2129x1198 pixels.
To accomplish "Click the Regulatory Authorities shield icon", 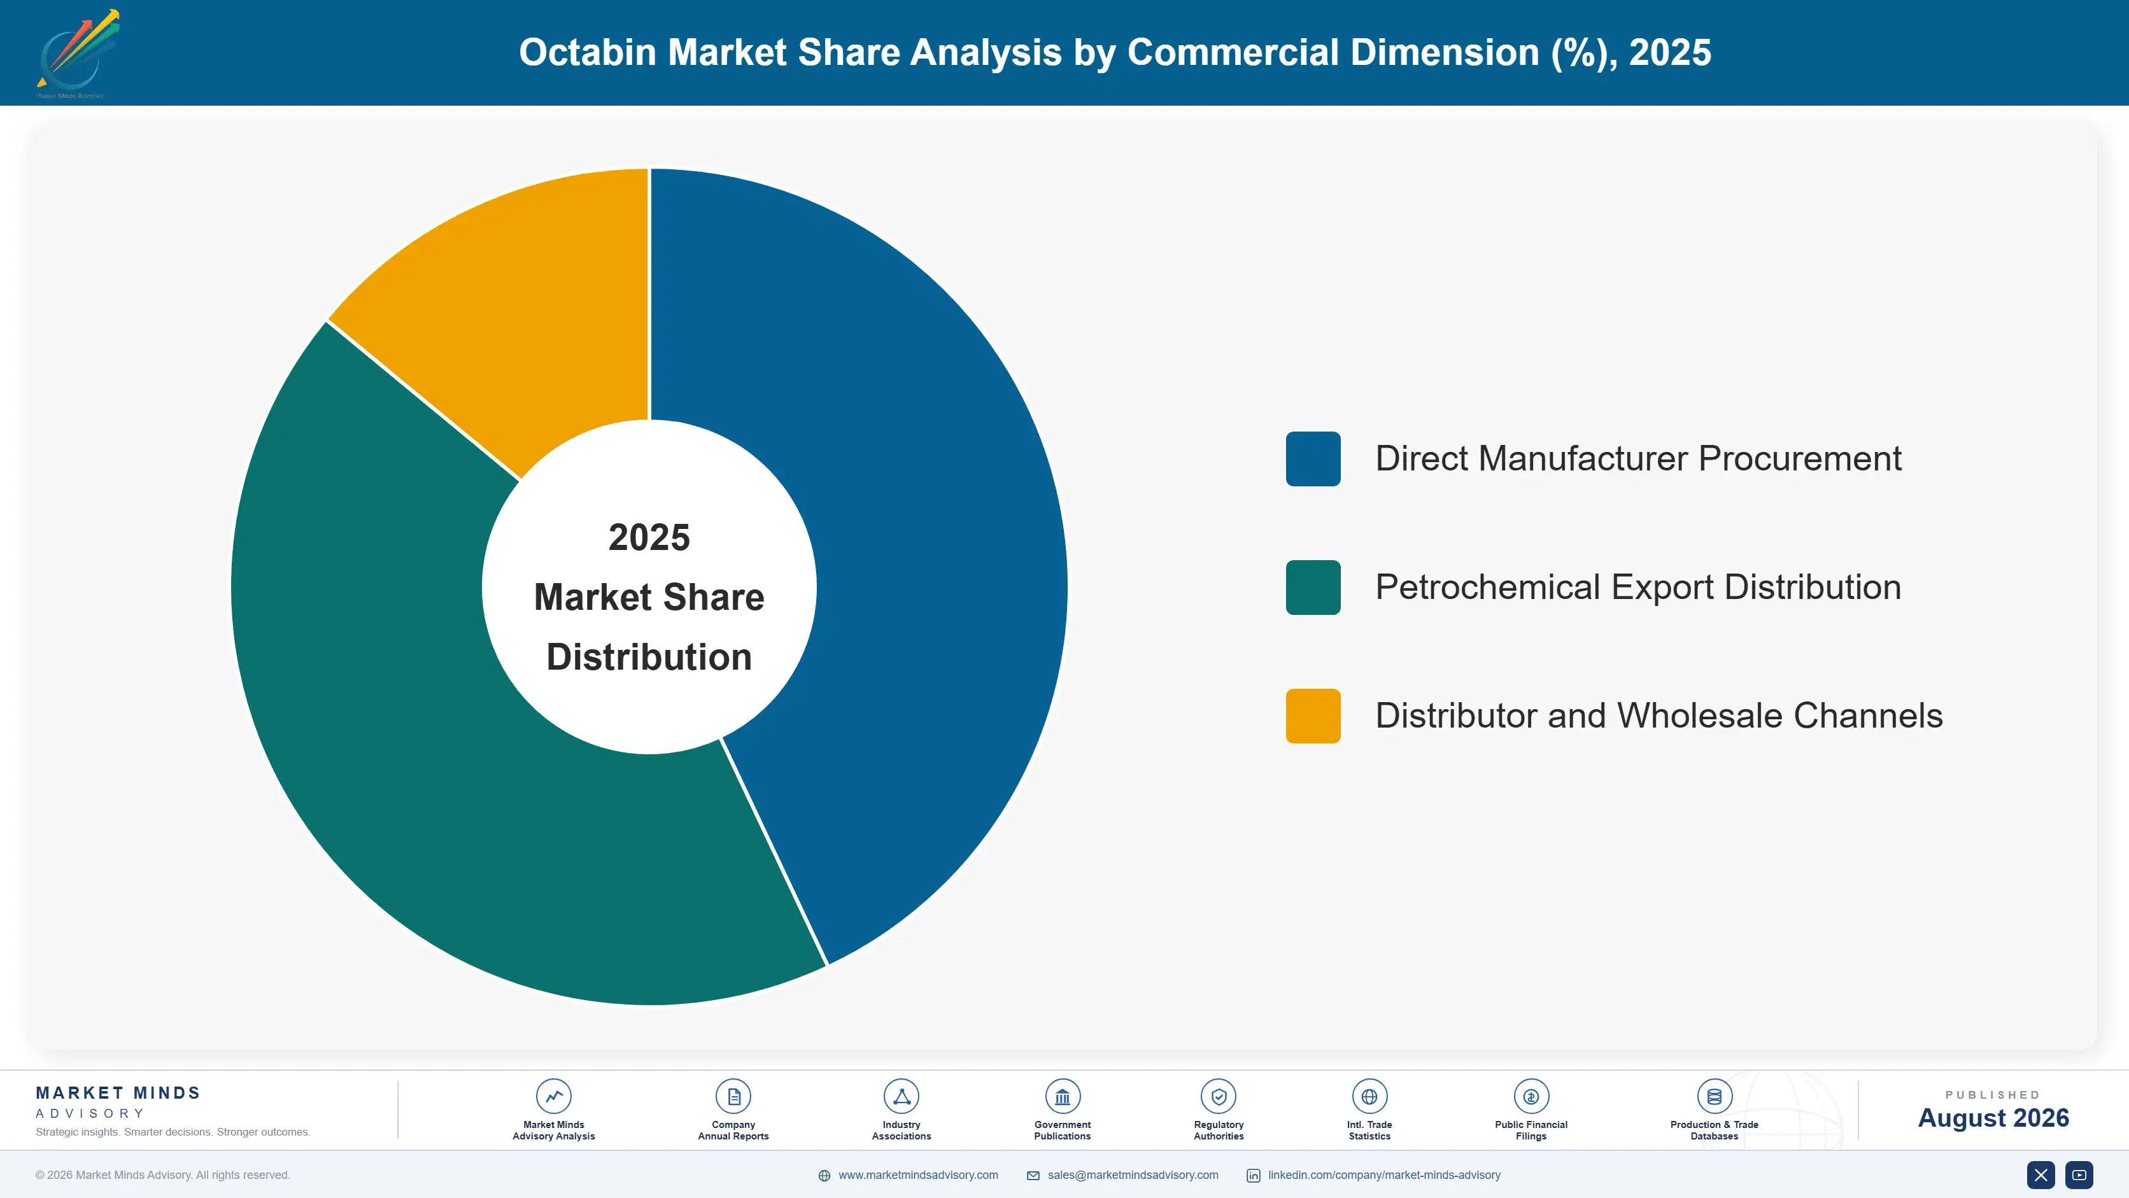I will [1218, 1096].
